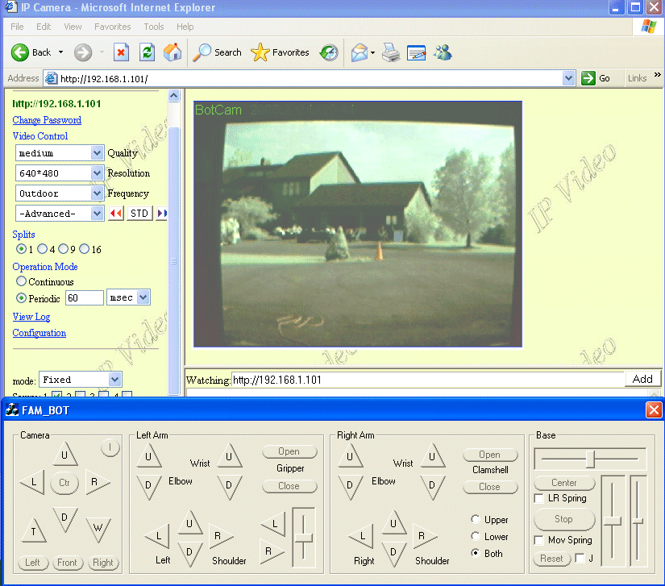Open the Favorites menu

[x=112, y=27]
